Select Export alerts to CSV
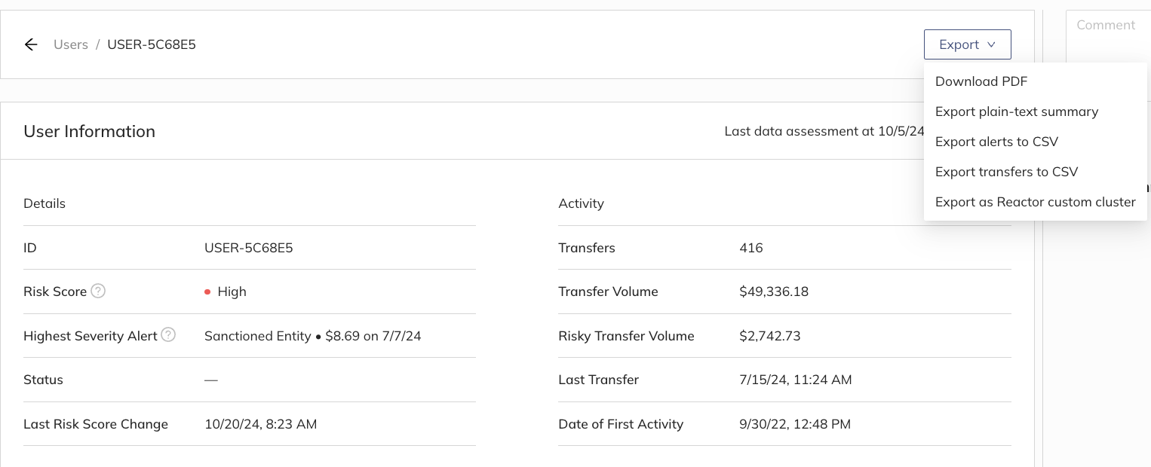The width and height of the screenshot is (1151, 467). pyautogui.click(x=996, y=142)
